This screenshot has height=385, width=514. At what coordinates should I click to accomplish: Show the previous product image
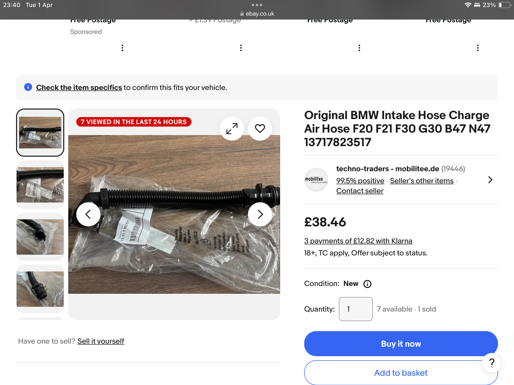(x=88, y=214)
